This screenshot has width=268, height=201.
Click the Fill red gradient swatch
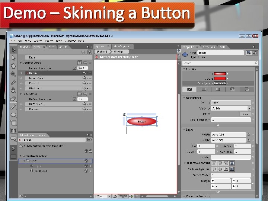click(220, 74)
